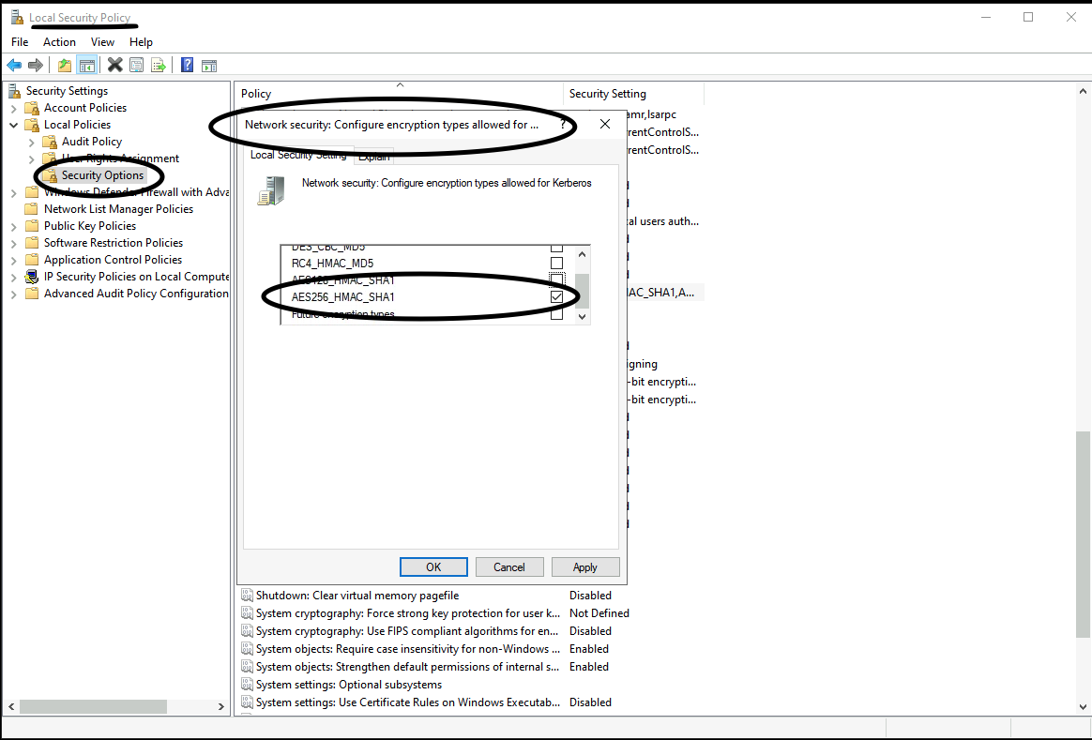Uncheck the AES256_HMAC_SHA1 checkbox

tap(557, 296)
